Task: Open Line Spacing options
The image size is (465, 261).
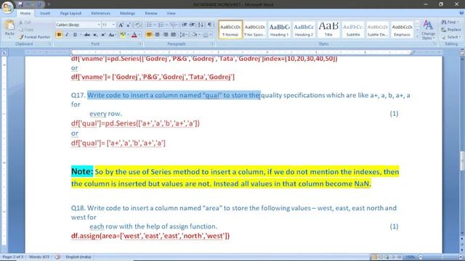Action: [183, 35]
